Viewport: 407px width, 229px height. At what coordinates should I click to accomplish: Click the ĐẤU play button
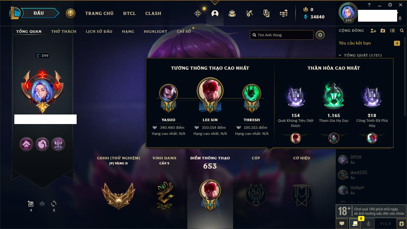point(39,13)
